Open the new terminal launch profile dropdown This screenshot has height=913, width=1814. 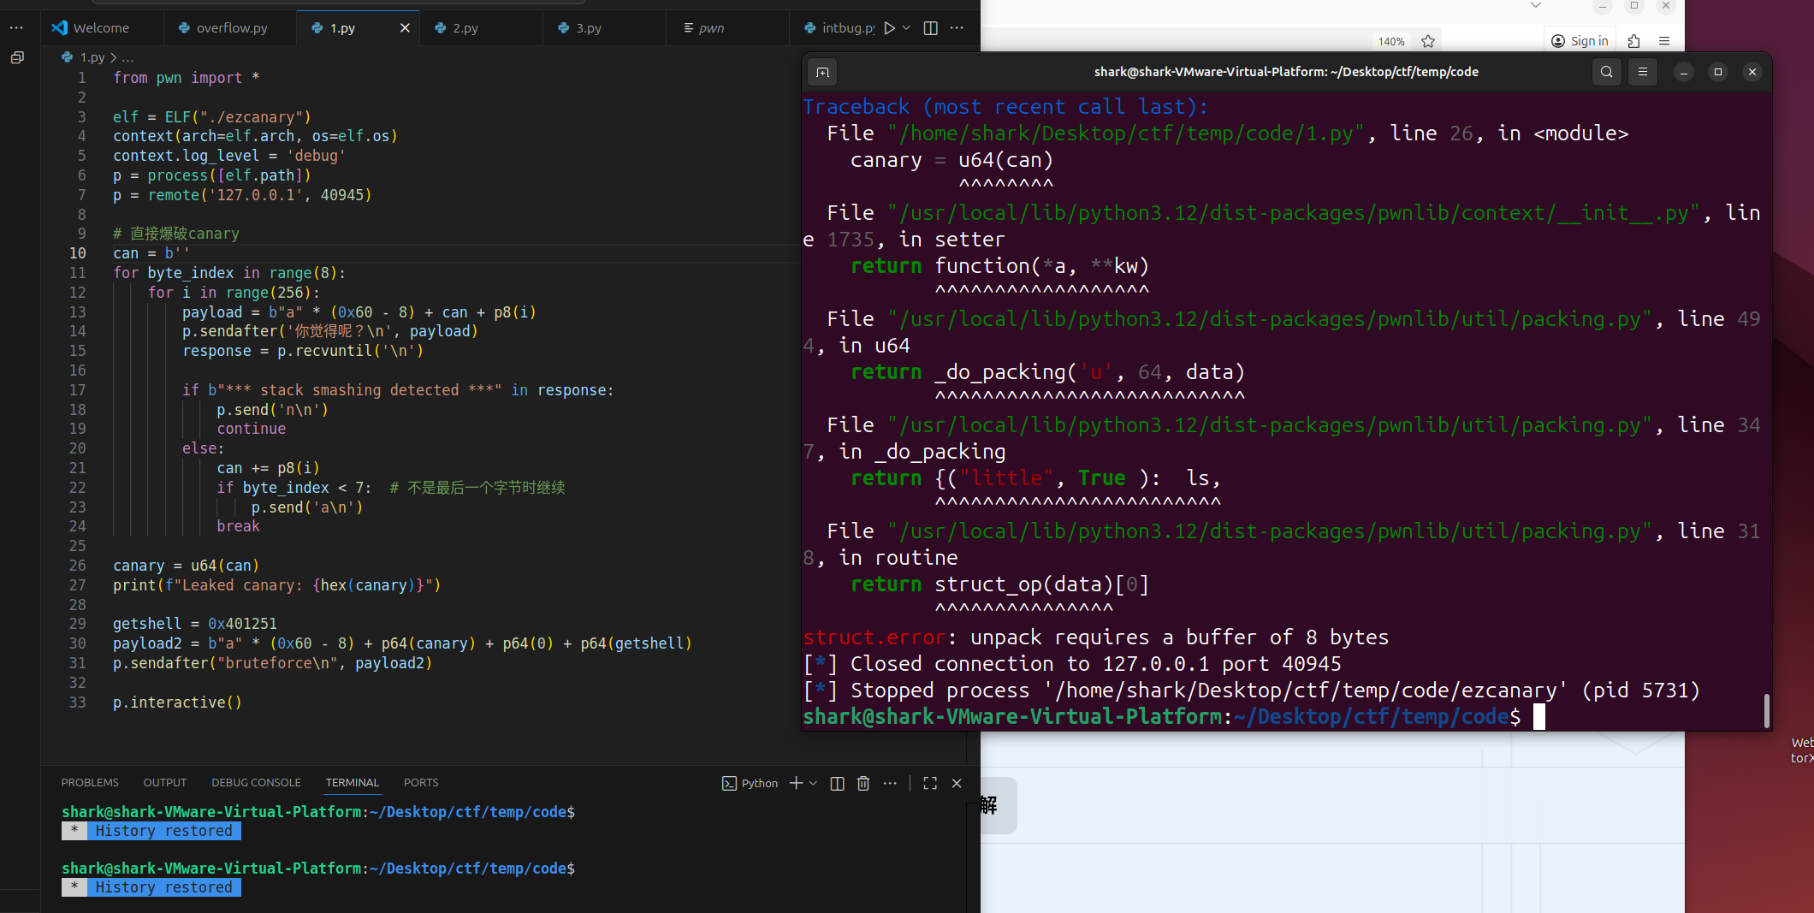tap(813, 783)
